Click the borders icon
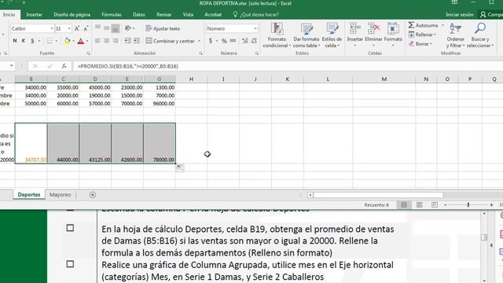This screenshot has width=503, height=283. [50, 41]
